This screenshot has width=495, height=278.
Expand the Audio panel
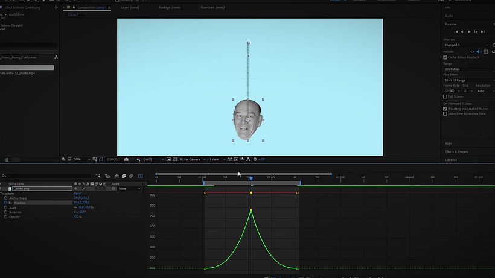pyautogui.click(x=449, y=16)
